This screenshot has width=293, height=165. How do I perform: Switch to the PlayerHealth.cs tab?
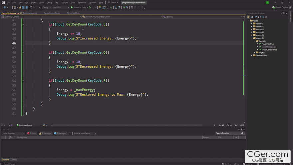pyautogui.click(x=73, y=13)
